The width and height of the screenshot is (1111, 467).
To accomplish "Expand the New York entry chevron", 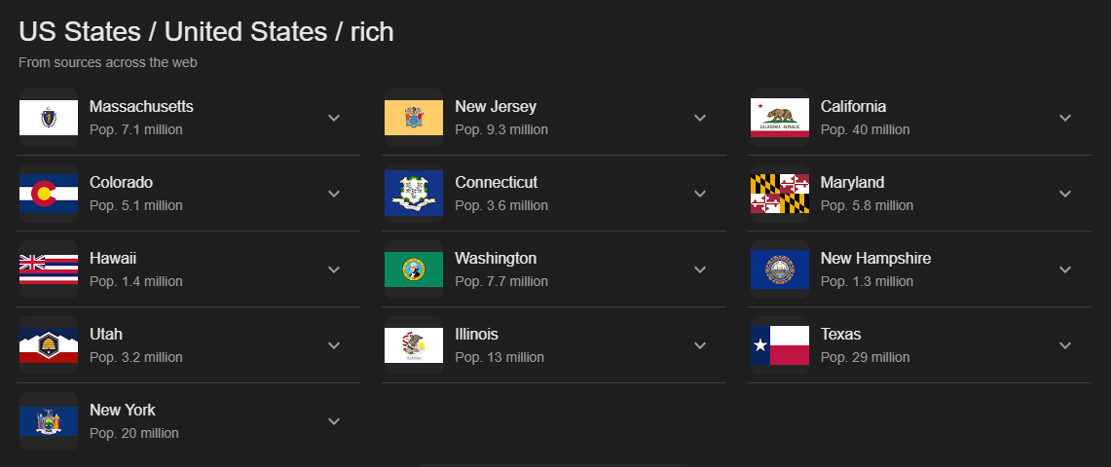I will tap(334, 421).
